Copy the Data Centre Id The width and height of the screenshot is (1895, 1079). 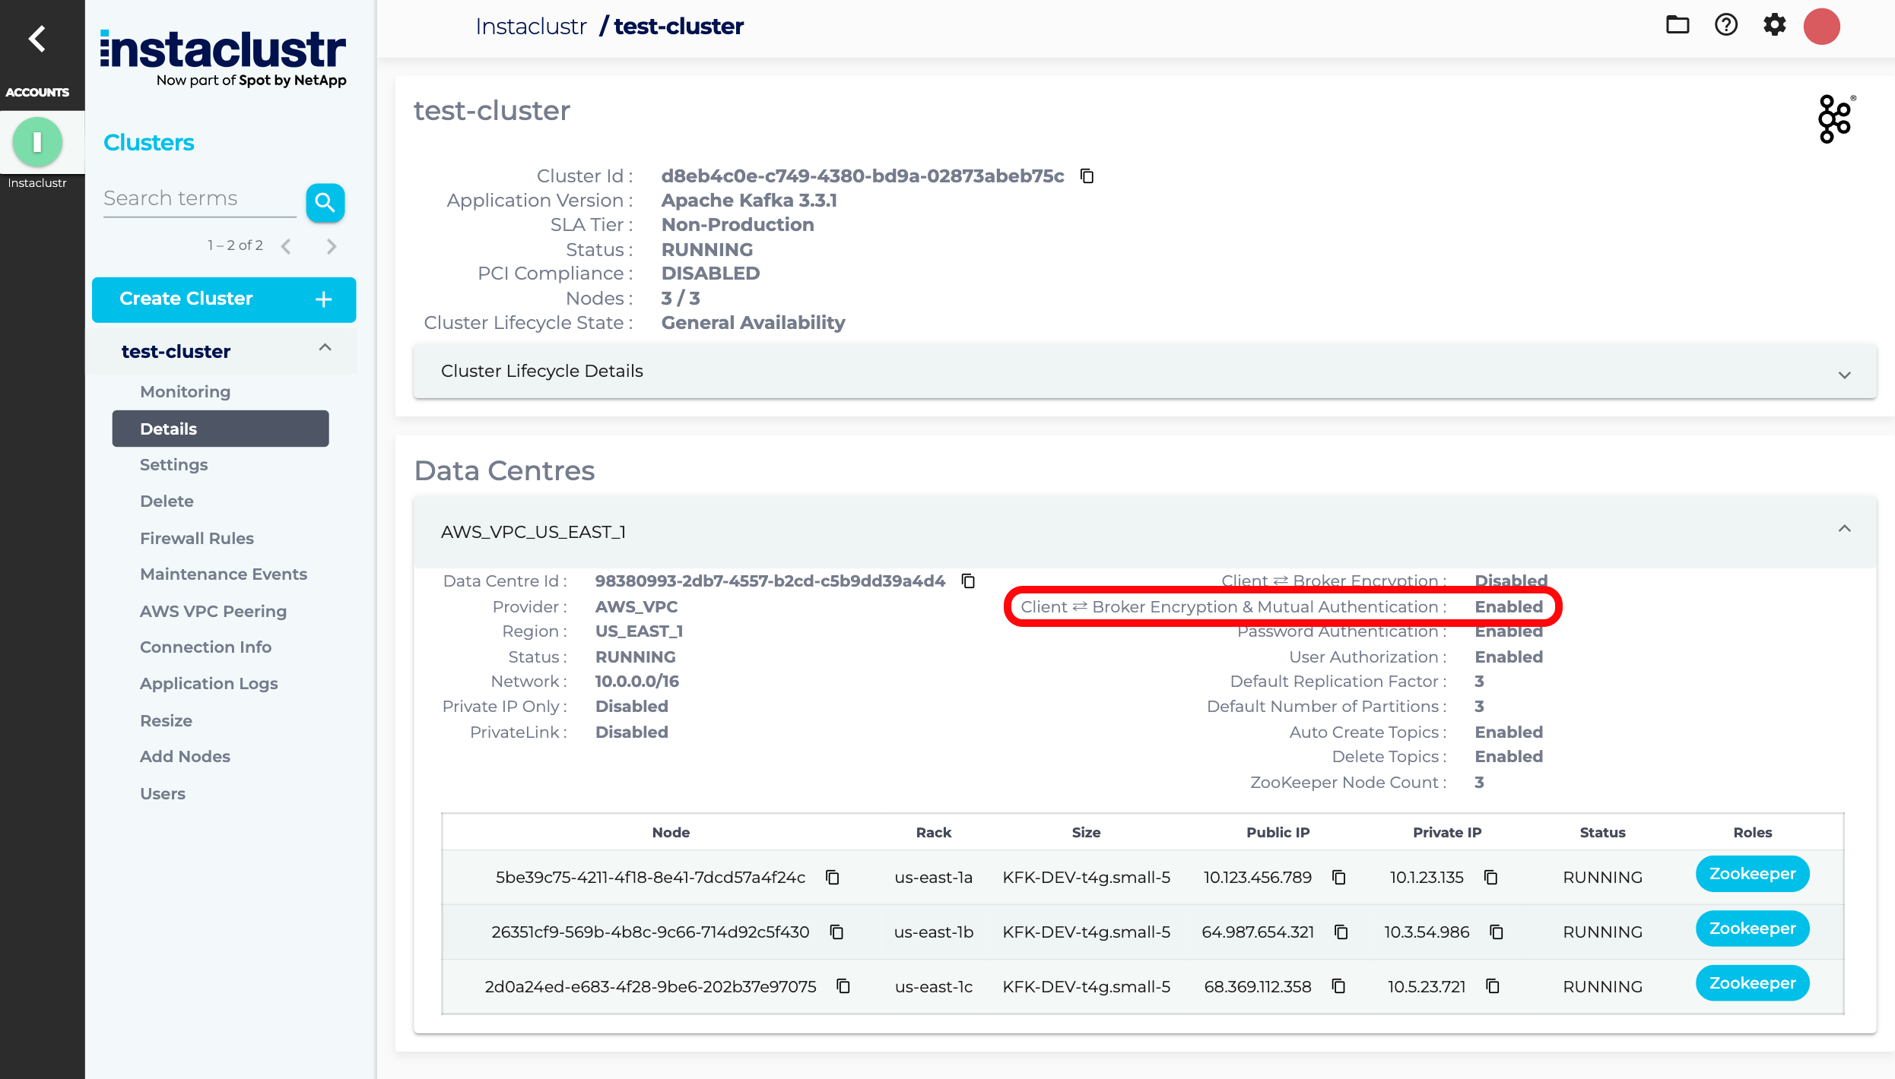(969, 581)
